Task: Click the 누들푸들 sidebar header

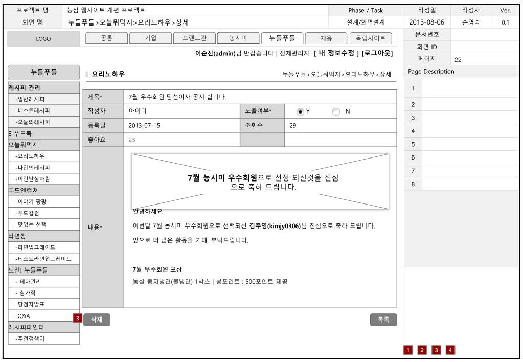Action: tap(43, 73)
